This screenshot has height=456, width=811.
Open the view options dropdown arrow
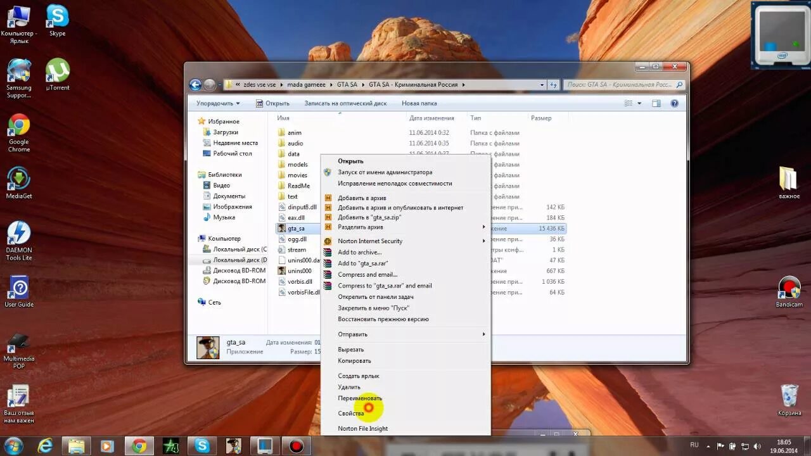pyautogui.click(x=639, y=103)
